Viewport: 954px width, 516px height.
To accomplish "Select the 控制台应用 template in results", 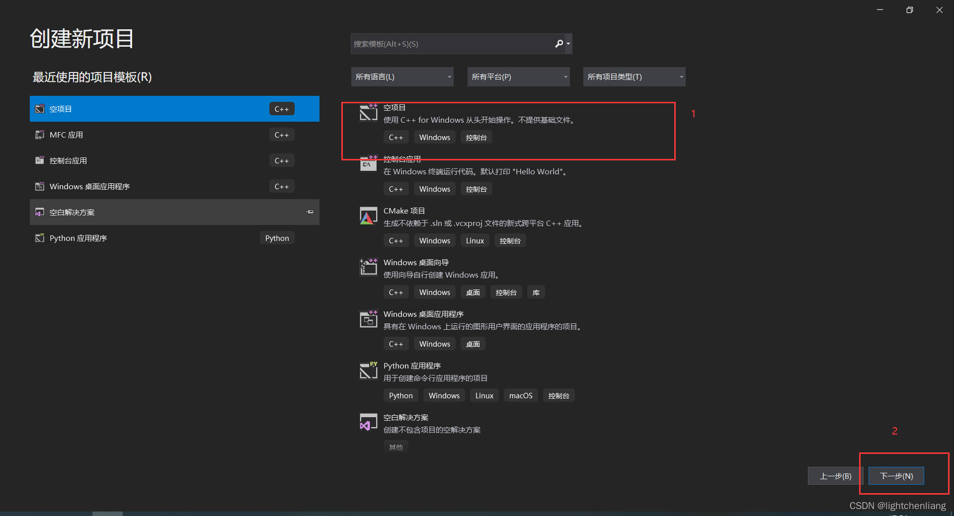I will coord(402,159).
